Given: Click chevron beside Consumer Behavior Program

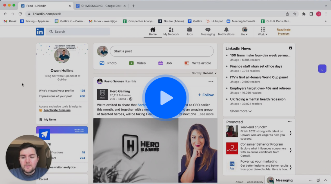Looking at the screenshot, I should 291,150.
